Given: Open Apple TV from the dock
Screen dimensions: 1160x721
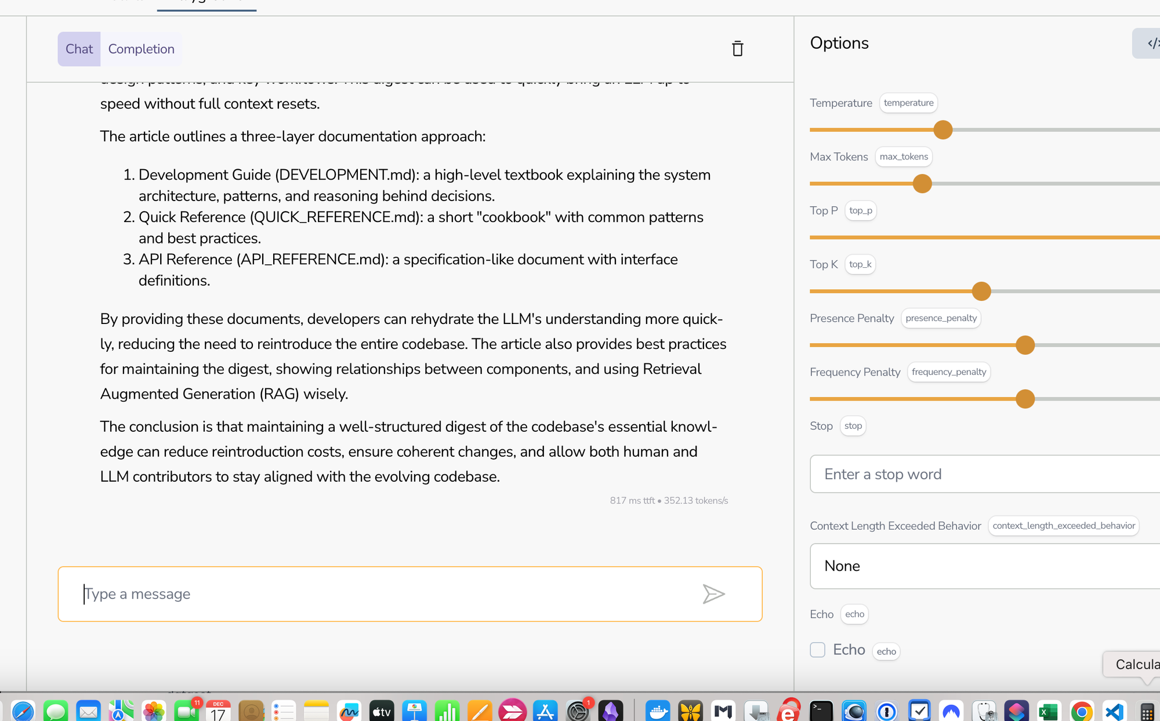Looking at the screenshot, I should pyautogui.click(x=382, y=711).
